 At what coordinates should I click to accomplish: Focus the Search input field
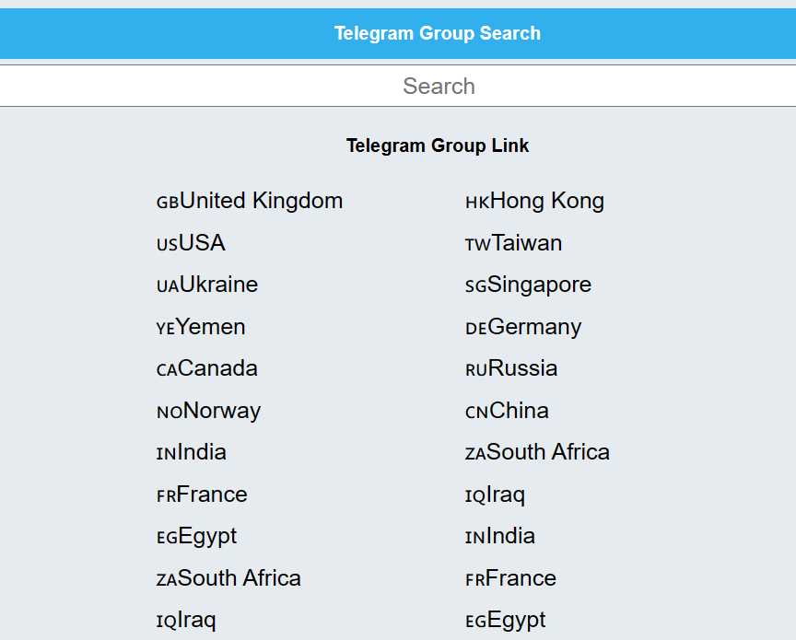click(x=398, y=86)
